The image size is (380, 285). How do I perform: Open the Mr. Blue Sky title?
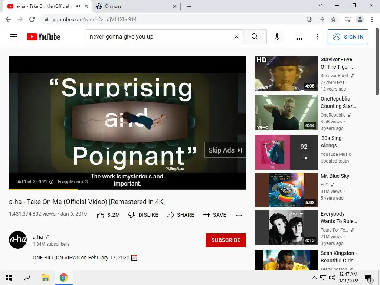pos(335,176)
